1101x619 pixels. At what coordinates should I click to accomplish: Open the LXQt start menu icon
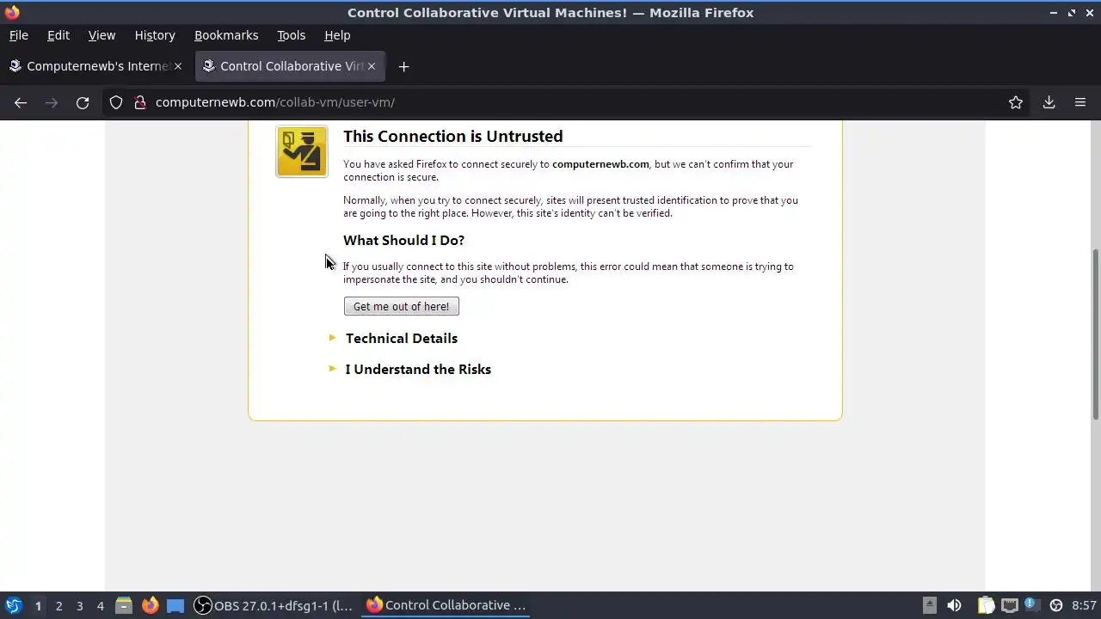[13, 605]
